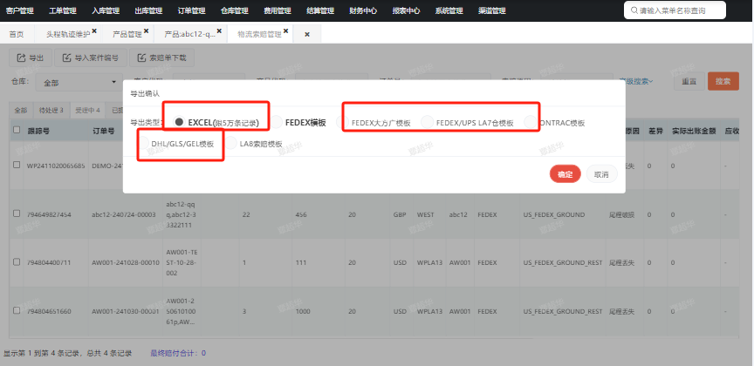Open the 费用管理 menu
The image size is (754, 366).
coord(278,10)
